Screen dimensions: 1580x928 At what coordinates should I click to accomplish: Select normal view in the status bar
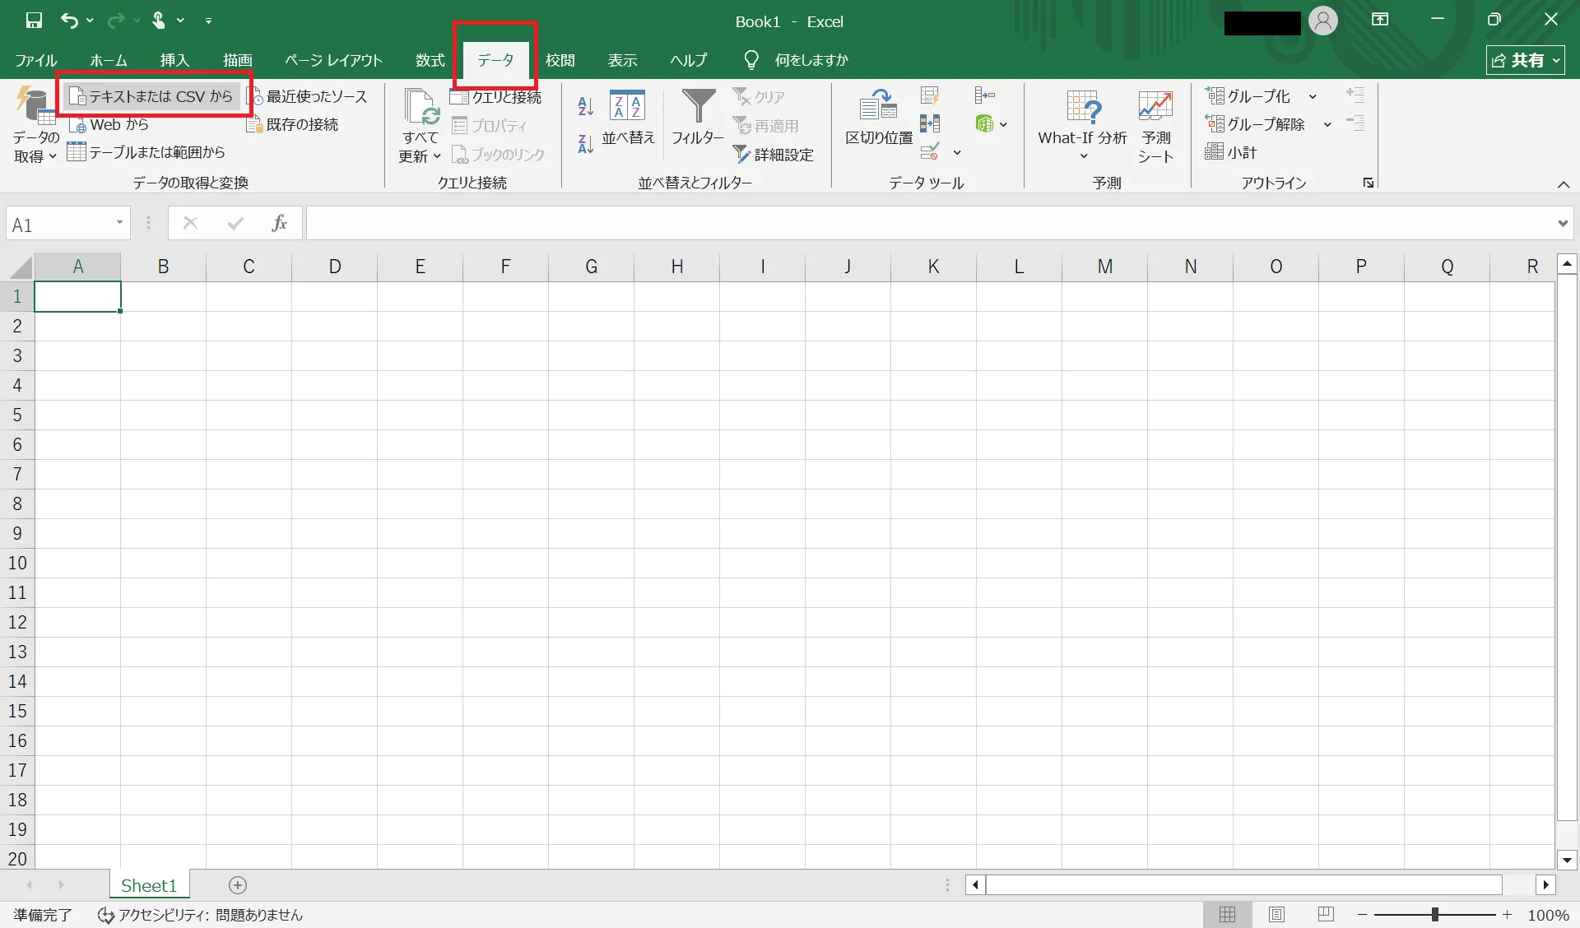pyautogui.click(x=1227, y=914)
